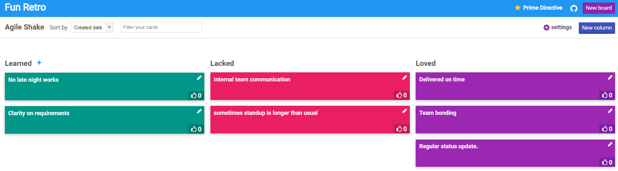Select the 'Team bonding' purple card
The height and width of the screenshot is (171, 618).
pos(515,119)
